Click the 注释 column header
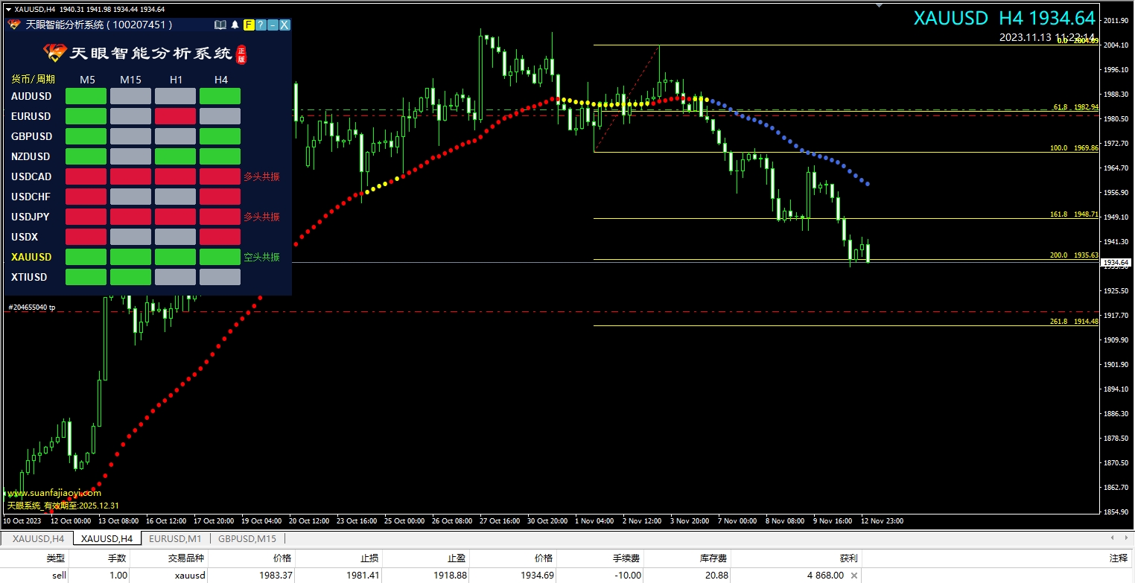Screen dimensions: 1135x583 [1118, 558]
